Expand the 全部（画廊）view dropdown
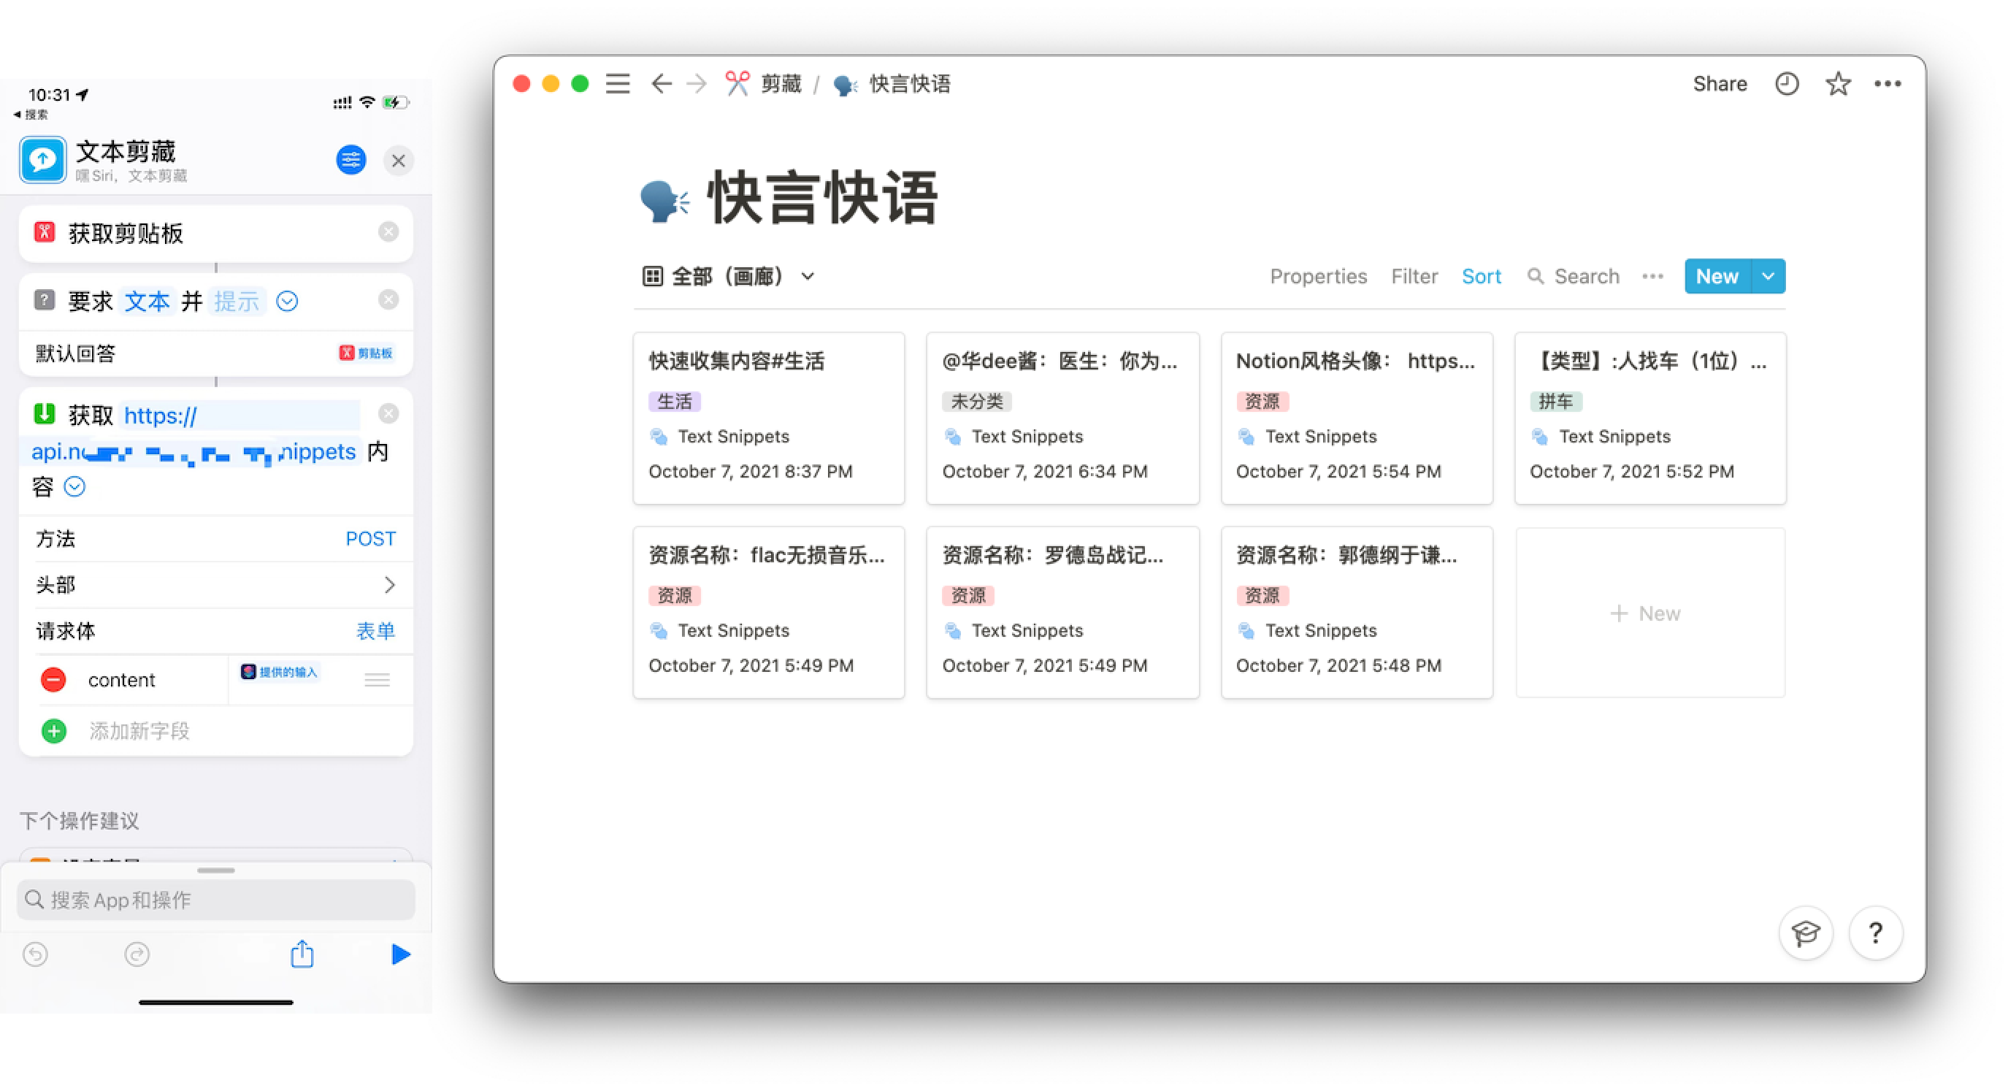 point(808,276)
